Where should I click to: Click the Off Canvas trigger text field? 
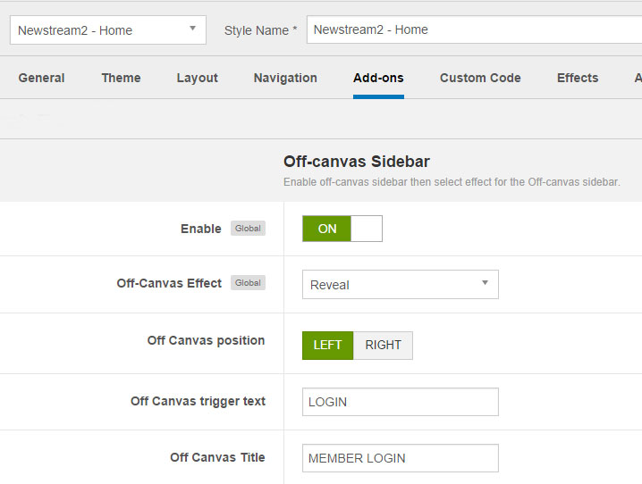tap(401, 402)
